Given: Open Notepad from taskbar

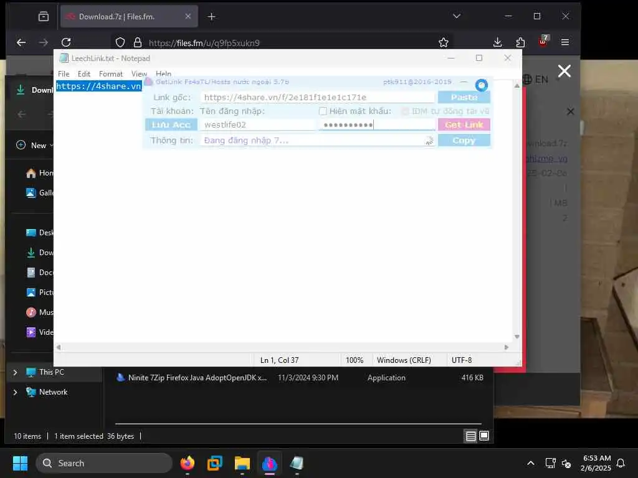Looking at the screenshot, I should coord(297,463).
